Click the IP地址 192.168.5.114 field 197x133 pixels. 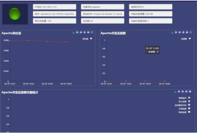pos(54,7)
